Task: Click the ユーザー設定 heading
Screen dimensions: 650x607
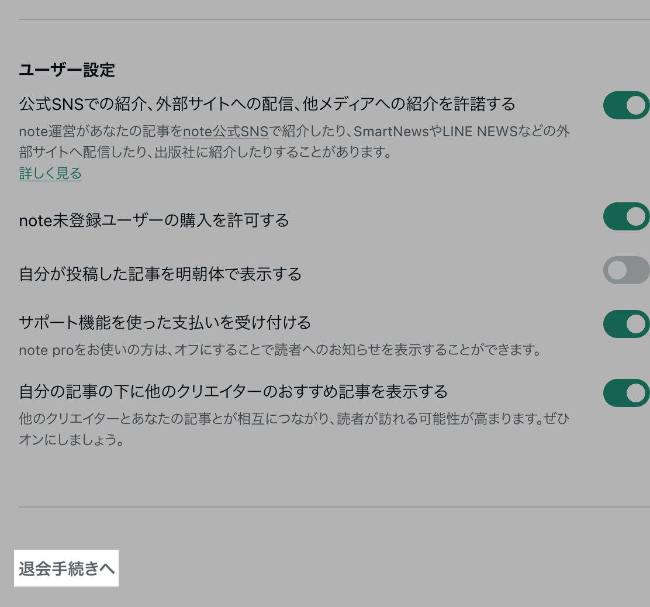Action: coord(67,70)
